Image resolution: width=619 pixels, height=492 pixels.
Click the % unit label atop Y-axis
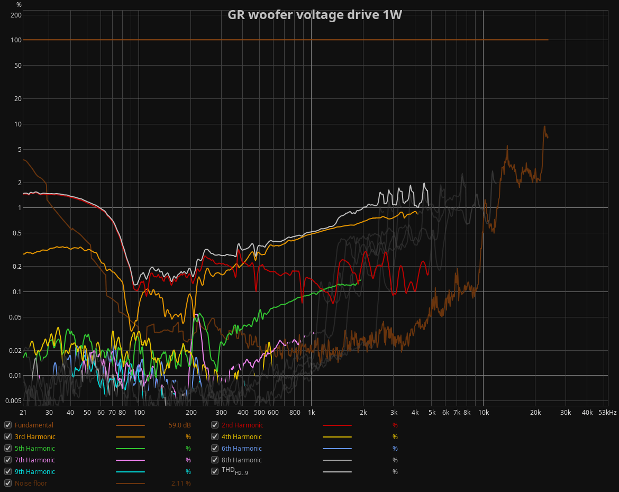pos(19,5)
